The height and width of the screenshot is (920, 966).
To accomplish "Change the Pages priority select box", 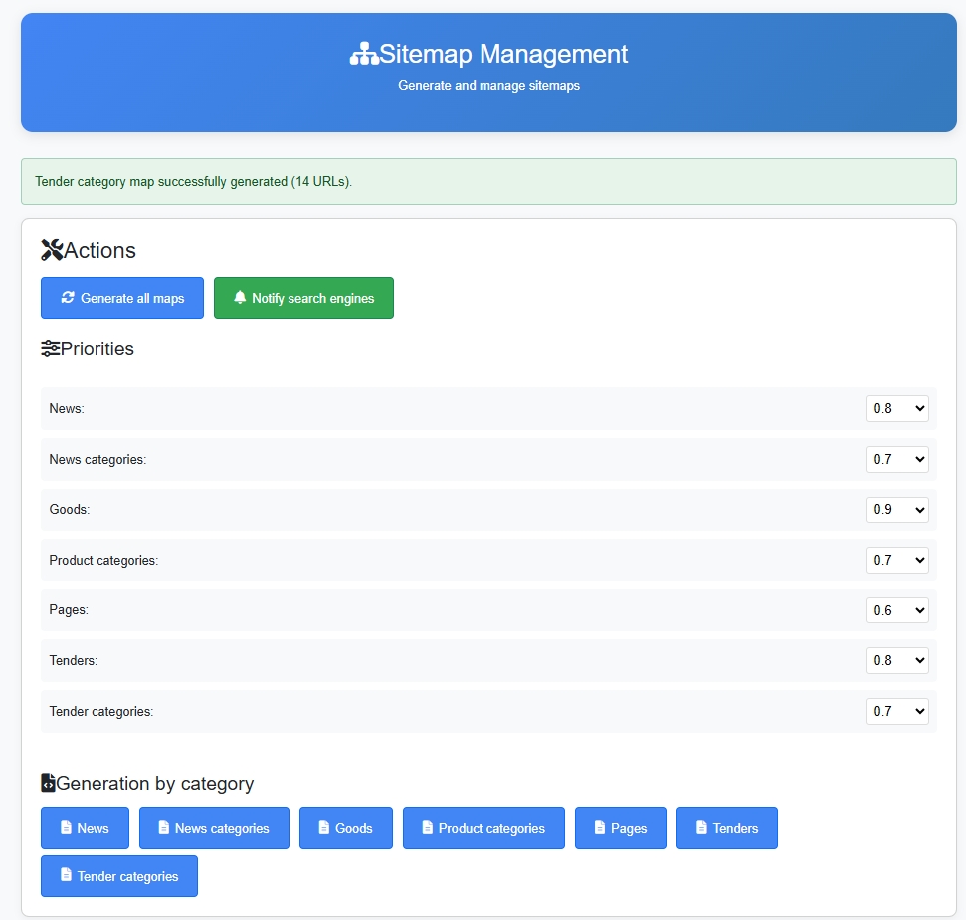I will [x=896, y=610].
